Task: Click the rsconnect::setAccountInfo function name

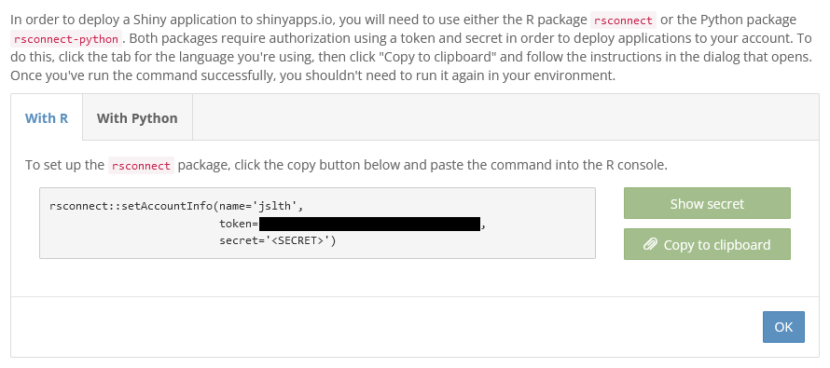Action: tap(131, 206)
